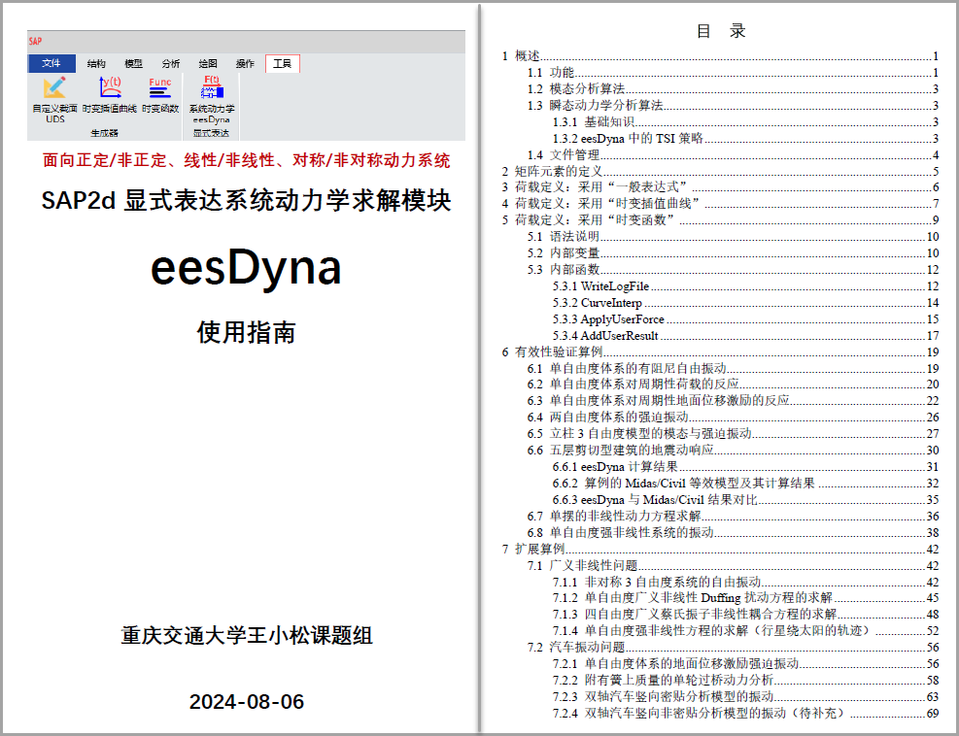Click contents line "5.3.3 ApplyUserForce"
Viewport: 959px width, 736px height.
[746, 319]
